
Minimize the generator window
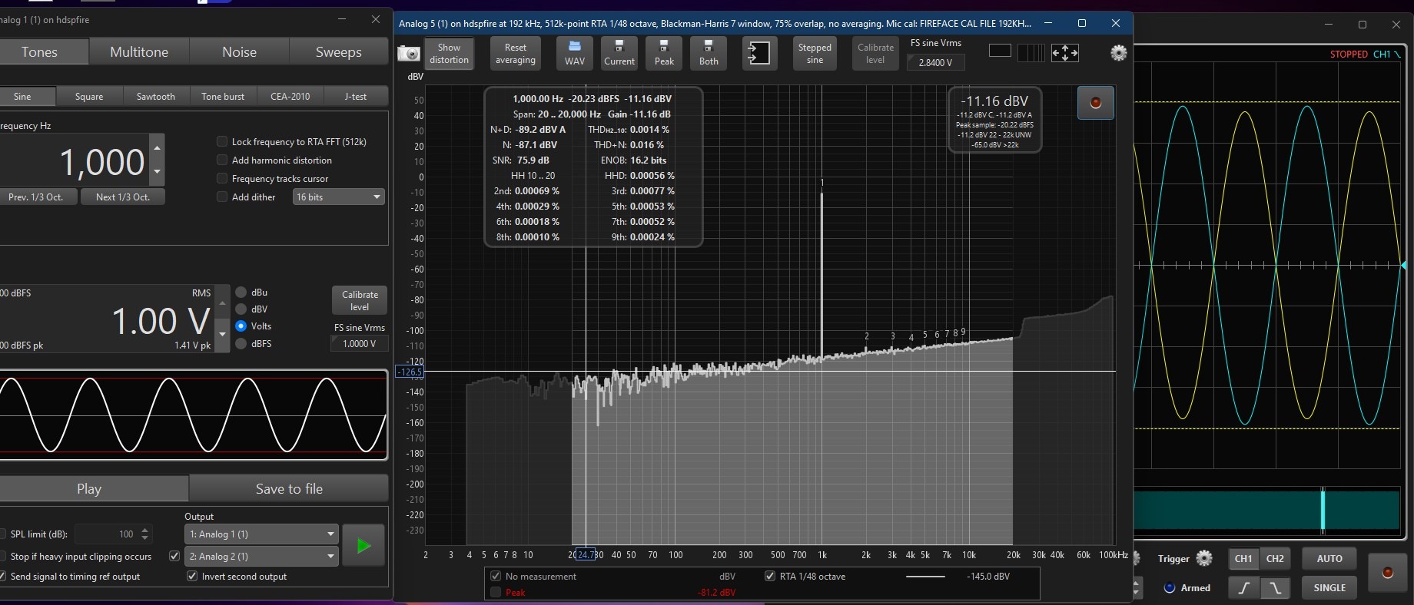pos(342,19)
